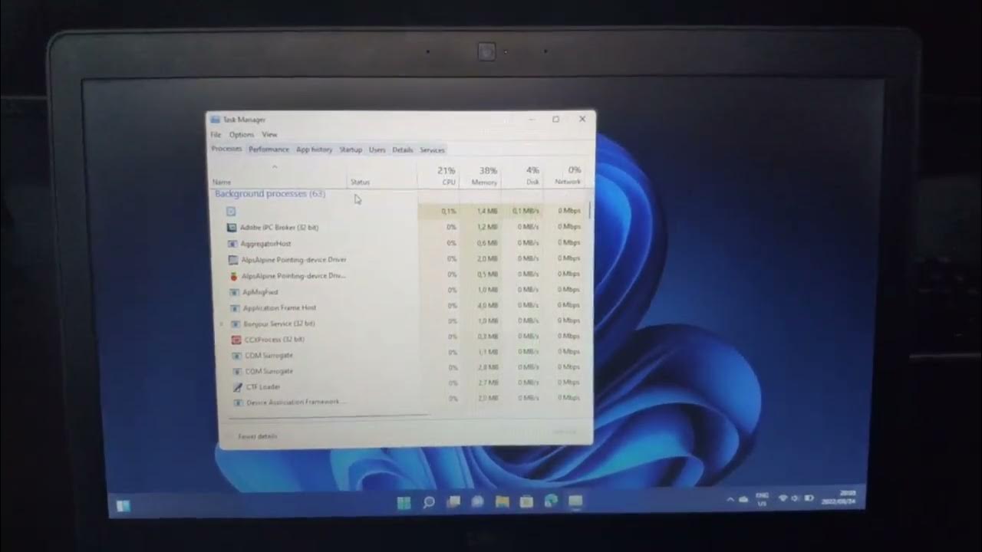Click the CTF Loader pen icon
Image resolution: width=982 pixels, height=552 pixels.
(x=238, y=386)
